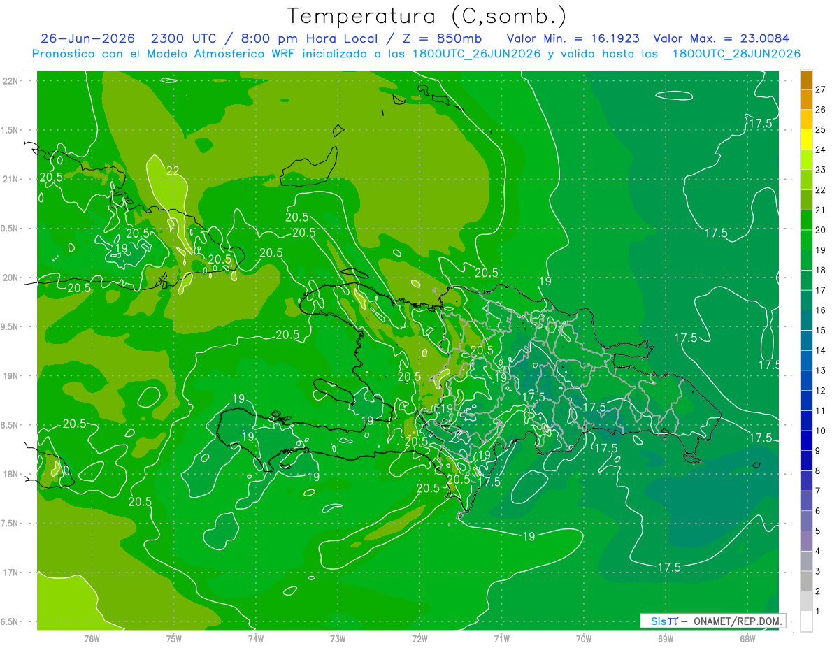839x648 pixels.
Task: Click the valid-until time "1800UTC_28JUN2026"
Action: point(736,54)
